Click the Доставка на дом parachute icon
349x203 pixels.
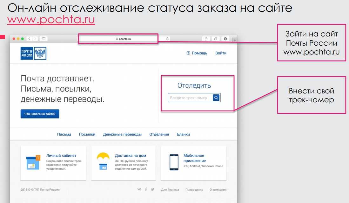(103, 161)
